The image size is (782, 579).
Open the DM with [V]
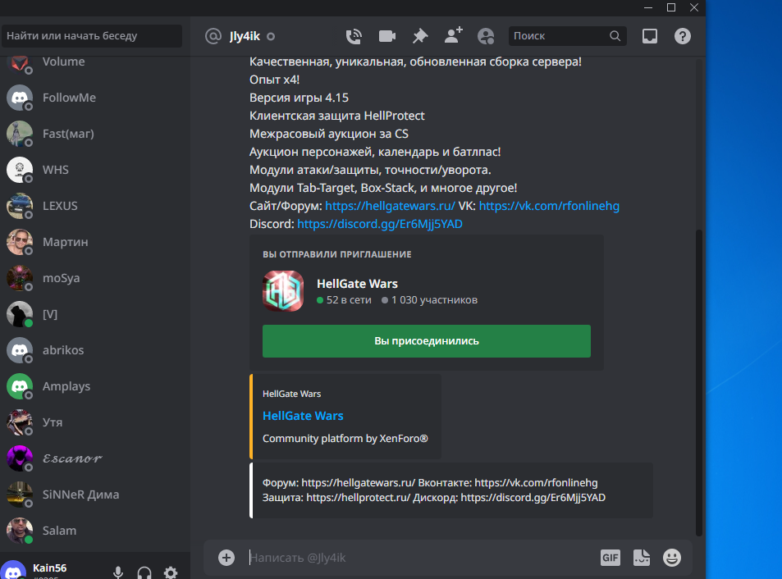pyautogui.click(x=94, y=314)
